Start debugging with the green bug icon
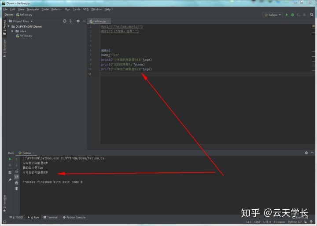Viewport: 317px width, 226px height. [x=292, y=15]
